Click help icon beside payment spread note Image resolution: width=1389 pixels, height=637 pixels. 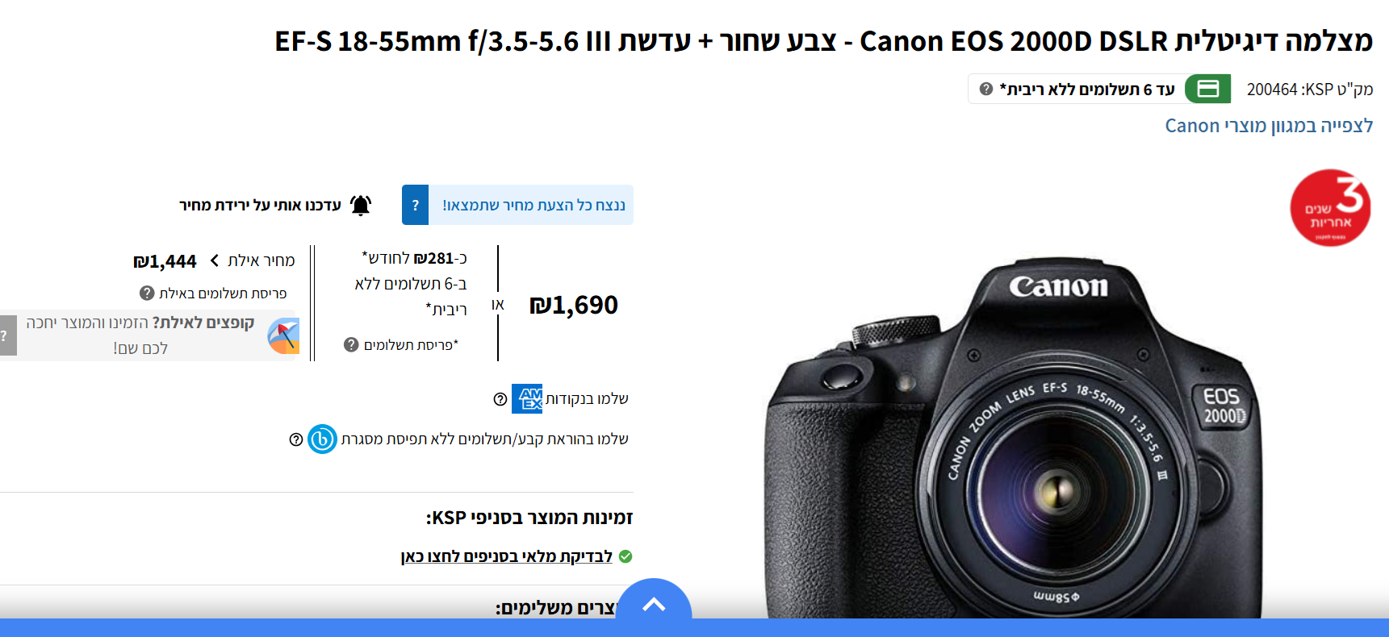click(x=351, y=344)
